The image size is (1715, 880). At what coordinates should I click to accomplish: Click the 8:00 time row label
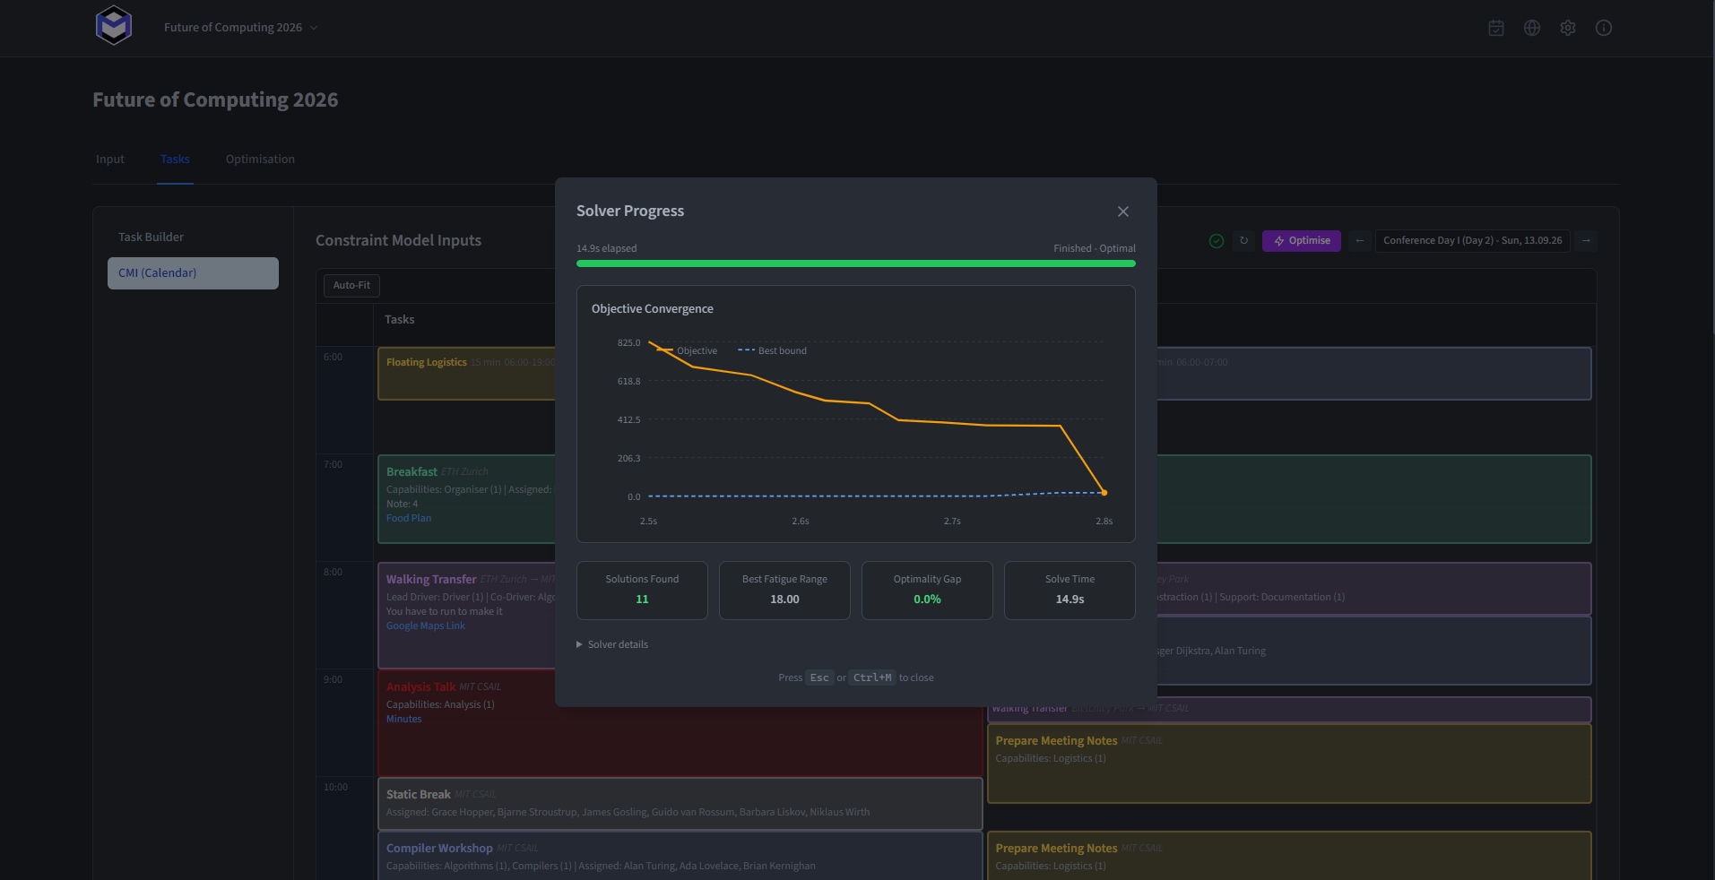point(333,572)
